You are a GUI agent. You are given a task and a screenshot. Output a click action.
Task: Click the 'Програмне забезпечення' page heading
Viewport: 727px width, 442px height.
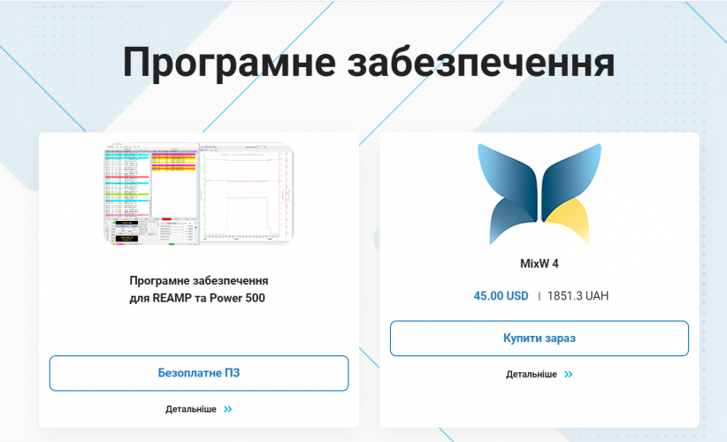click(369, 63)
